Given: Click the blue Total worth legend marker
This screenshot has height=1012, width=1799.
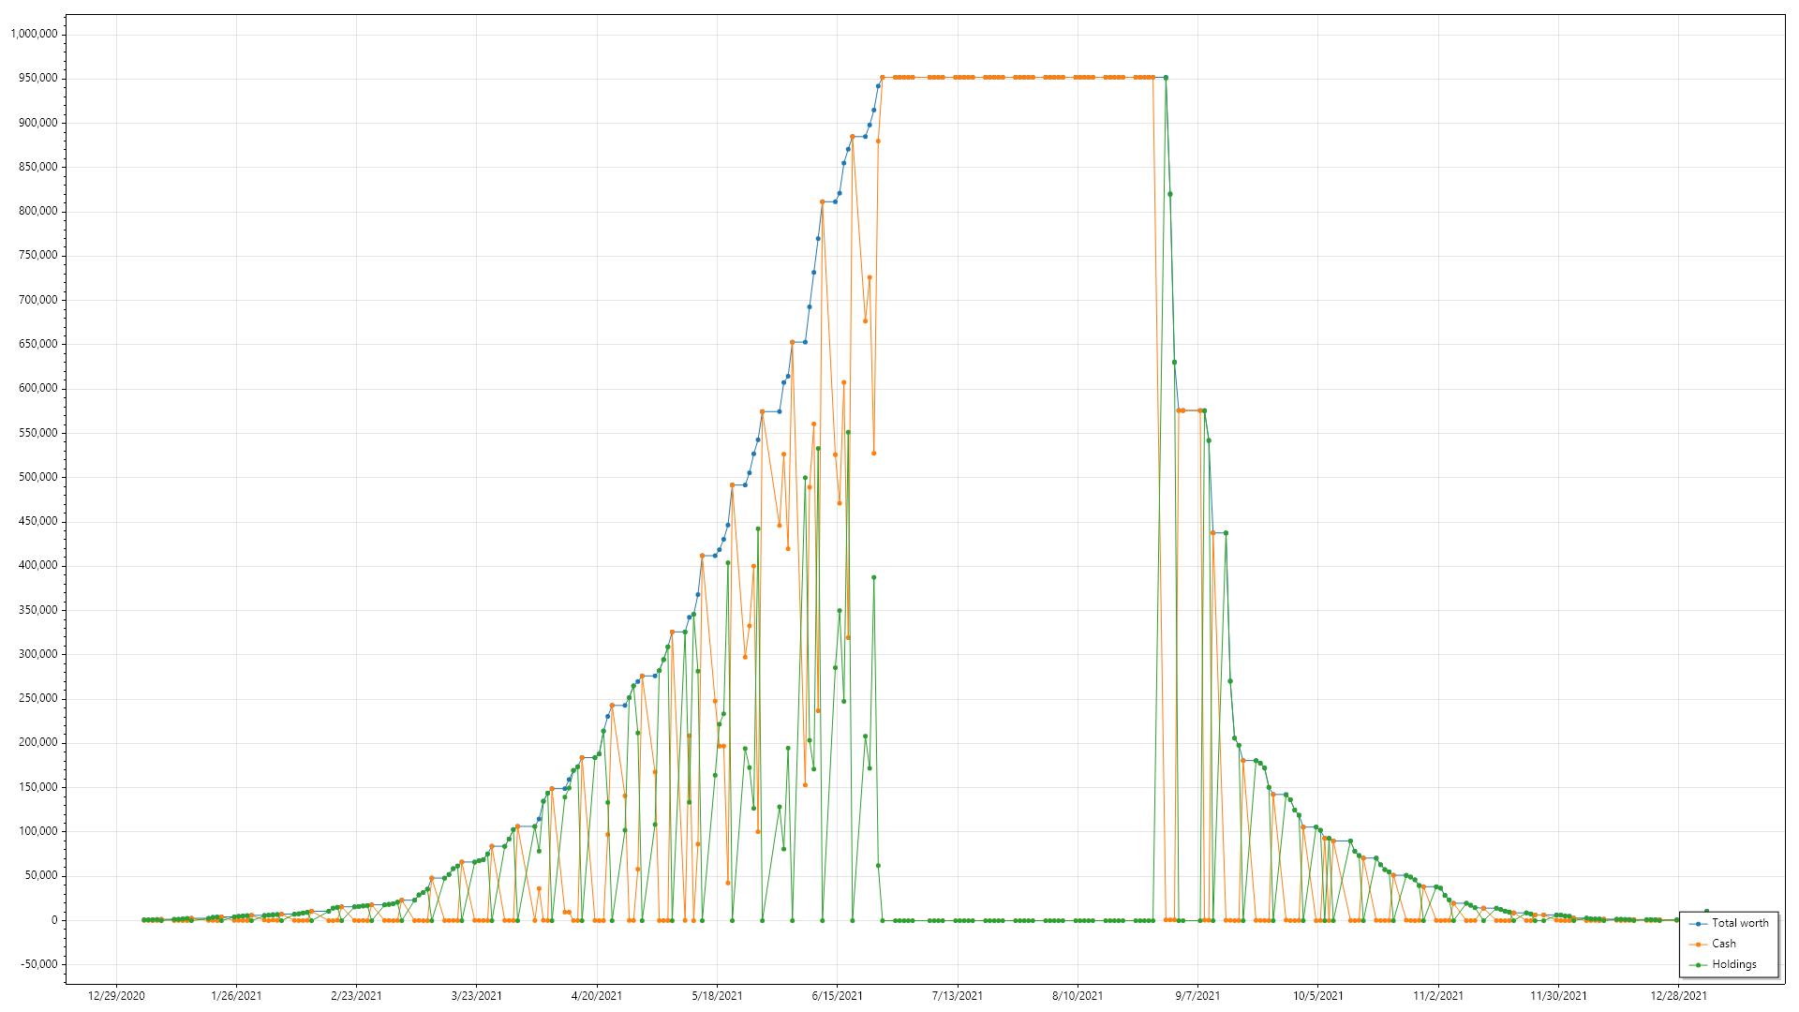Looking at the screenshot, I should (x=1698, y=924).
